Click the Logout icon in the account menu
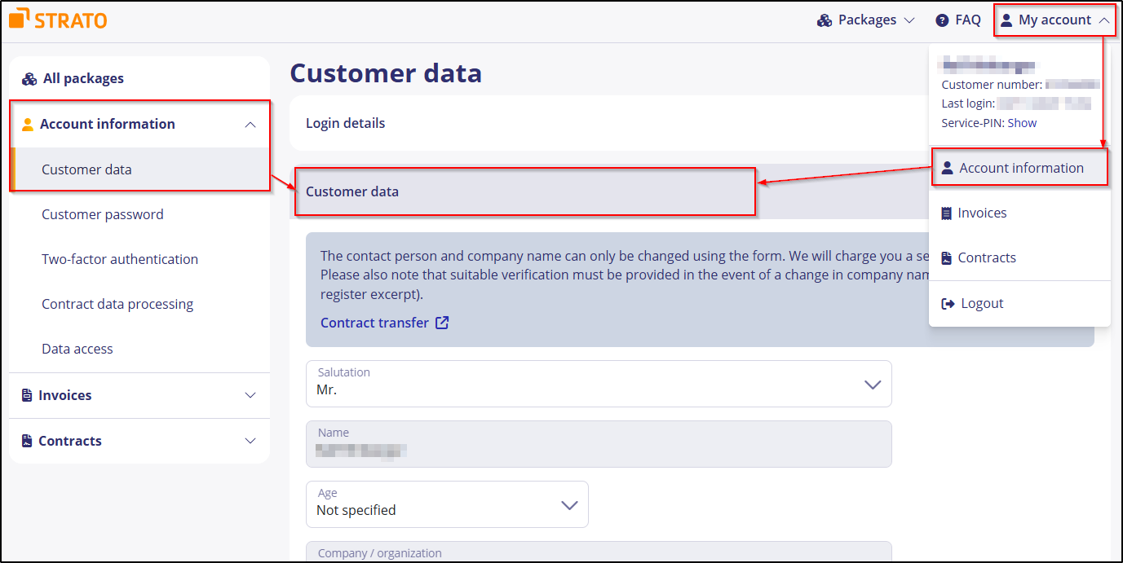Image resolution: width=1123 pixels, height=563 pixels. click(x=948, y=302)
